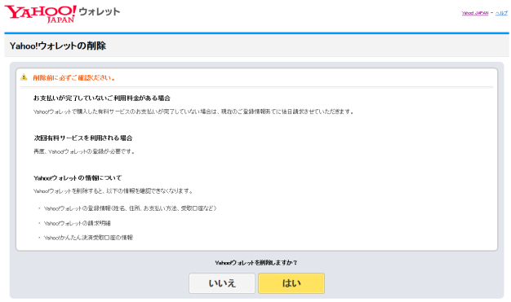Click heading お支払いが完了していないご利用料金がある場合
Viewport: 511px width, 302px height.
click(x=102, y=98)
